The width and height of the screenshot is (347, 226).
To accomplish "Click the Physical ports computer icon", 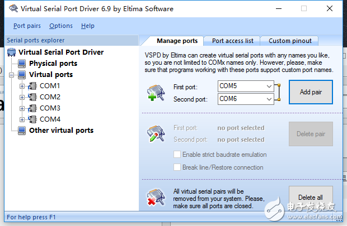I will pos(22,64).
